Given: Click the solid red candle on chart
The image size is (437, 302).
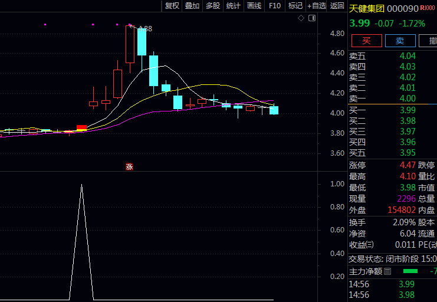Looking at the screenshot, I should [x=82, y=127].
